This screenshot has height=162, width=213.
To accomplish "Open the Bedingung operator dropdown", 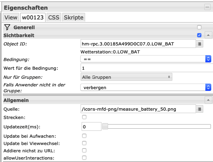I will coord(146,59).
